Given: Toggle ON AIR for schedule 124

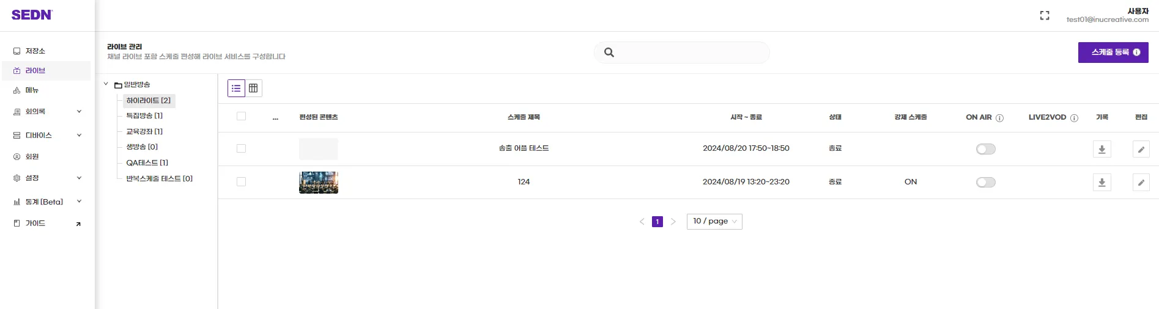Looking at the screenshot, I should 986,182.
